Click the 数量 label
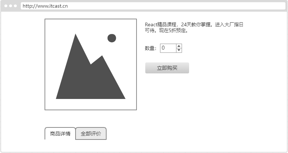Viewport: 288px width, 153px height. 150,48
